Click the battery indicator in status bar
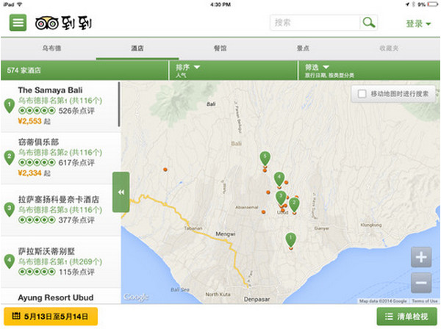The height and width of the screenshot is (329, 441). (433, 4)
